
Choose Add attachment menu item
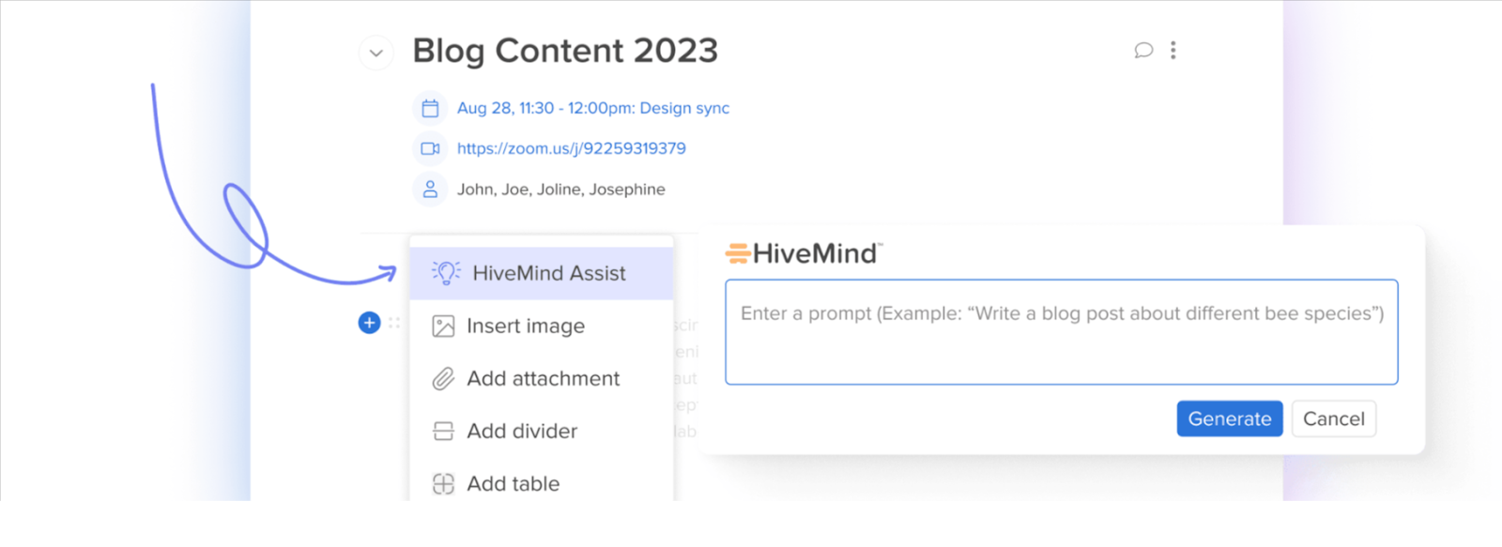542,378
